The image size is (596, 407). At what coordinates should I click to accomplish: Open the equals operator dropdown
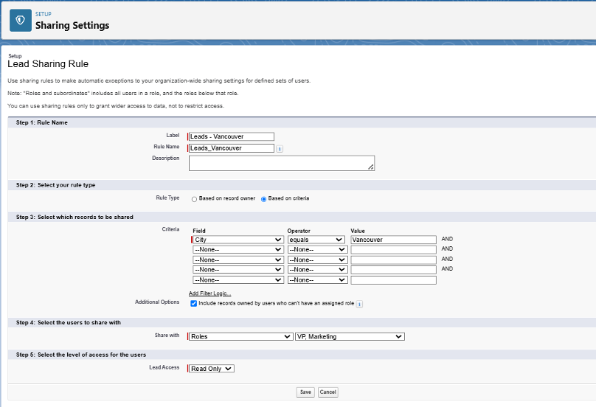316,240
